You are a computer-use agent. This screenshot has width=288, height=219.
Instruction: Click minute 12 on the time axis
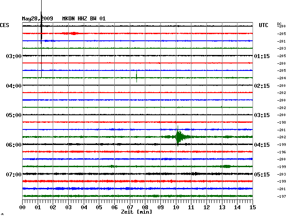click(x=206, y=207)
